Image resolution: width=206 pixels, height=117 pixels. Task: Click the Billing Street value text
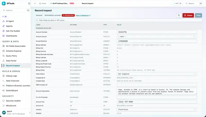click(x=136, y=70)
